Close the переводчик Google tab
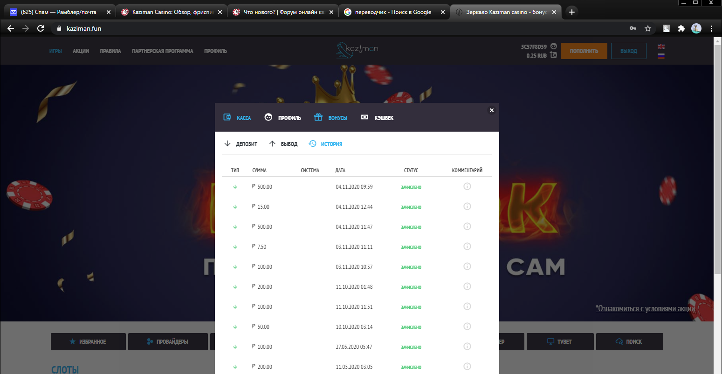The width and height of the screenshot is (722, 374). tap(443, 12)
